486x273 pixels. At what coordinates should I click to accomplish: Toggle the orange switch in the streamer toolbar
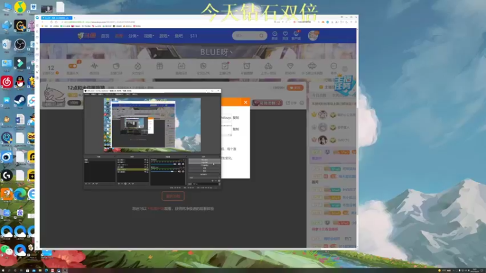click(72, 66)
